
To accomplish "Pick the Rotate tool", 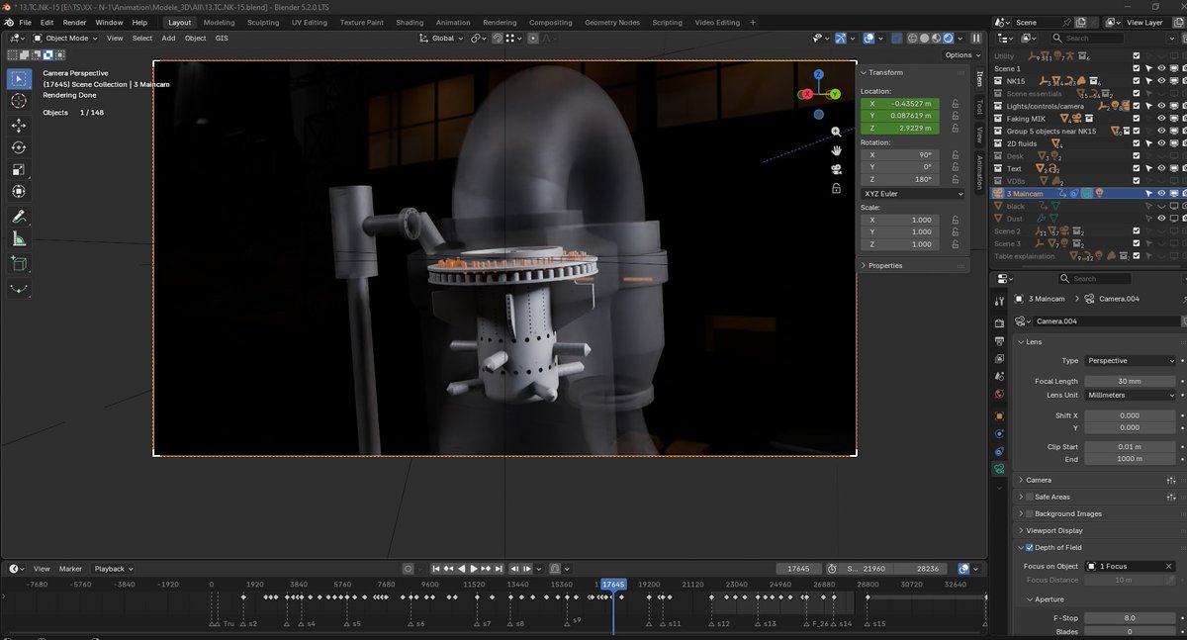I will click(x=19, y=147).
